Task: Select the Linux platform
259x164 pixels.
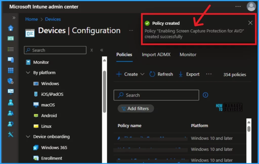Action: (46, 126)
